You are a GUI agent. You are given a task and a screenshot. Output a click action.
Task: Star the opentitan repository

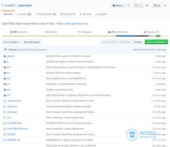point(138,6)
